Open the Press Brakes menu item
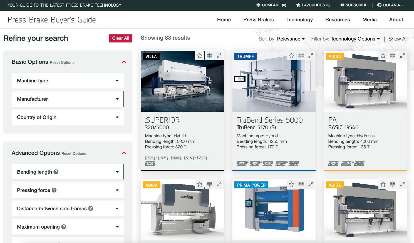Viewport: 414px width, 243px height. coord(259,20)
